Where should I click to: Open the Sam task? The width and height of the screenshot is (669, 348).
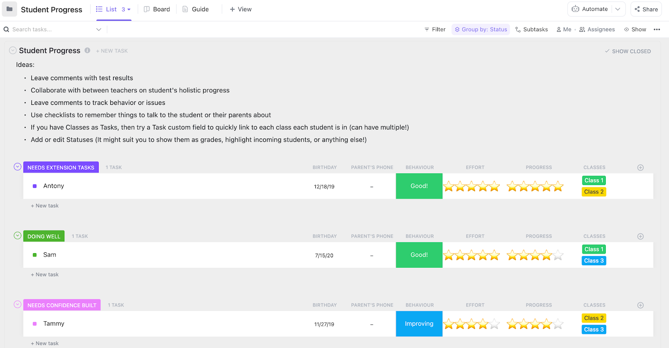click(x=50, y=255)
